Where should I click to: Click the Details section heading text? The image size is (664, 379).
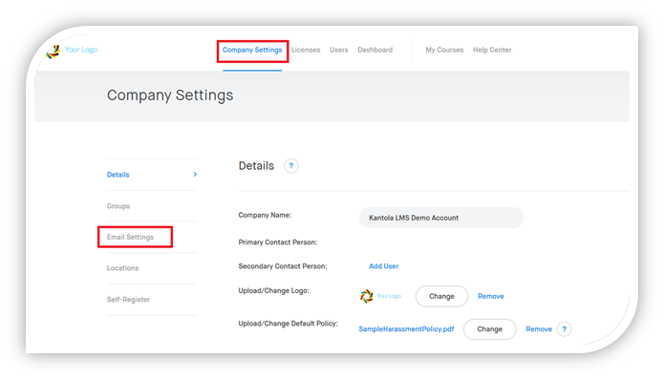(256, 166)
